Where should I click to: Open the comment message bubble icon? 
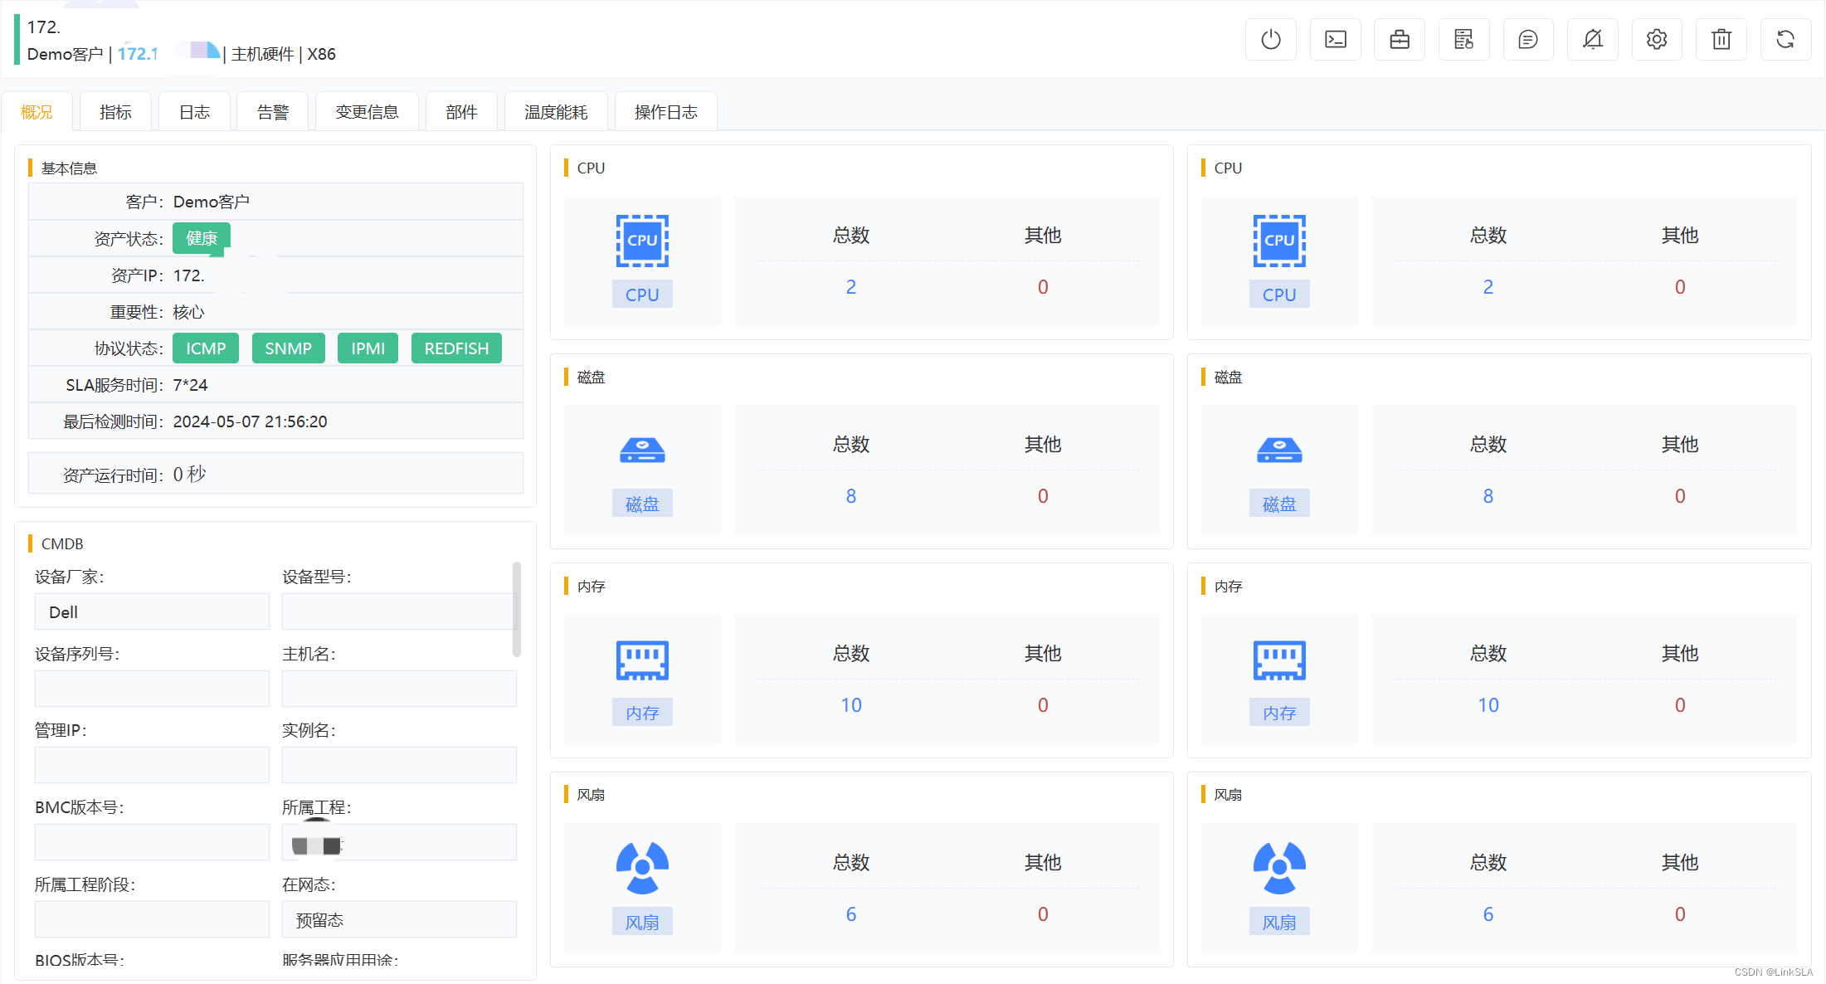(x=1527, y=39)
